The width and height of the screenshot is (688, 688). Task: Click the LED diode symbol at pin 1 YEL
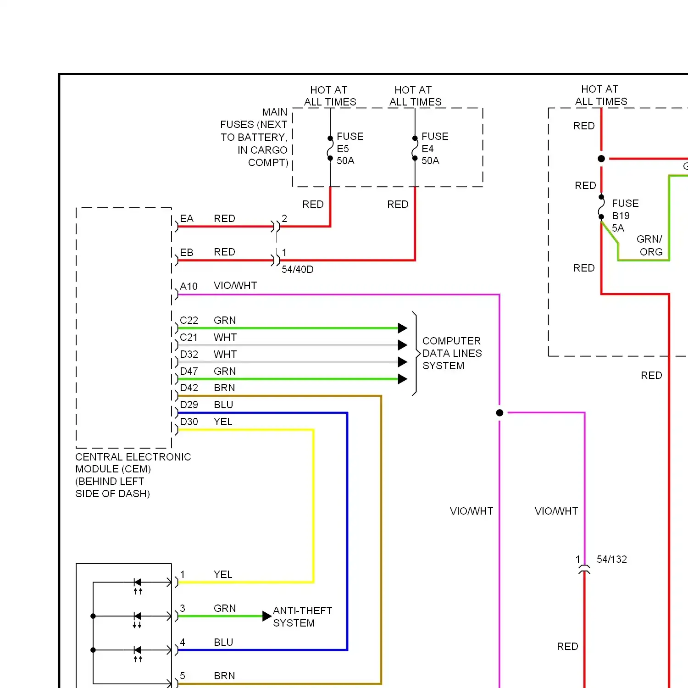point(138,586)
